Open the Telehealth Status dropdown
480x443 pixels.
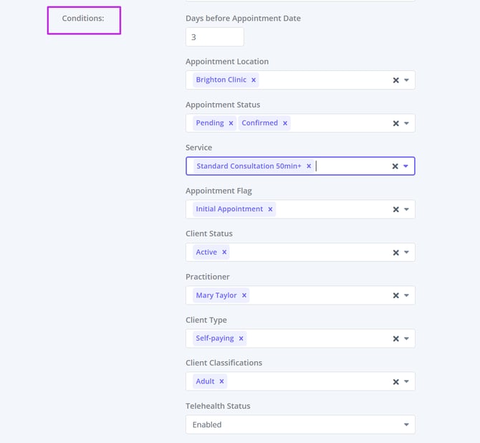click(x=406, y=424)
